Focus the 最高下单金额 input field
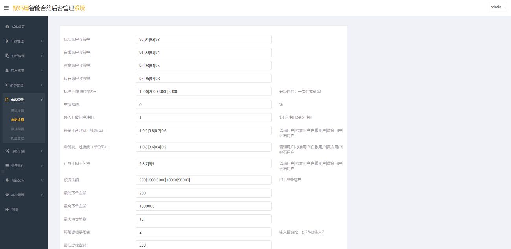511x249 pixels. click(x=203, y=206)
